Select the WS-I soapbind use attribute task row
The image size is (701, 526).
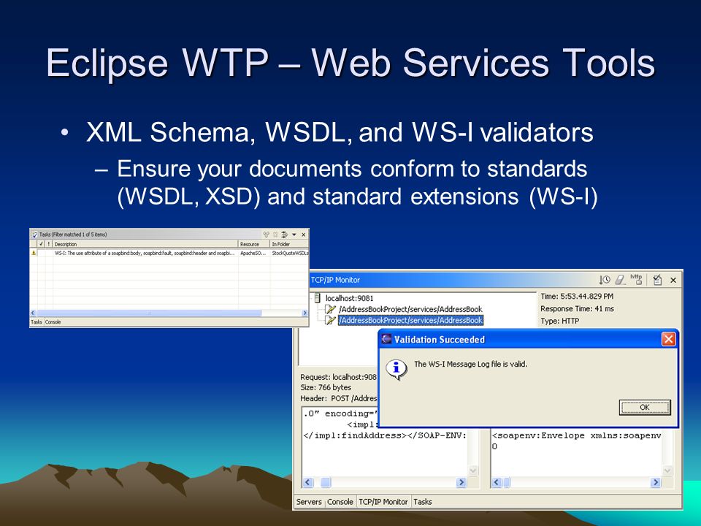pos(169,254)
